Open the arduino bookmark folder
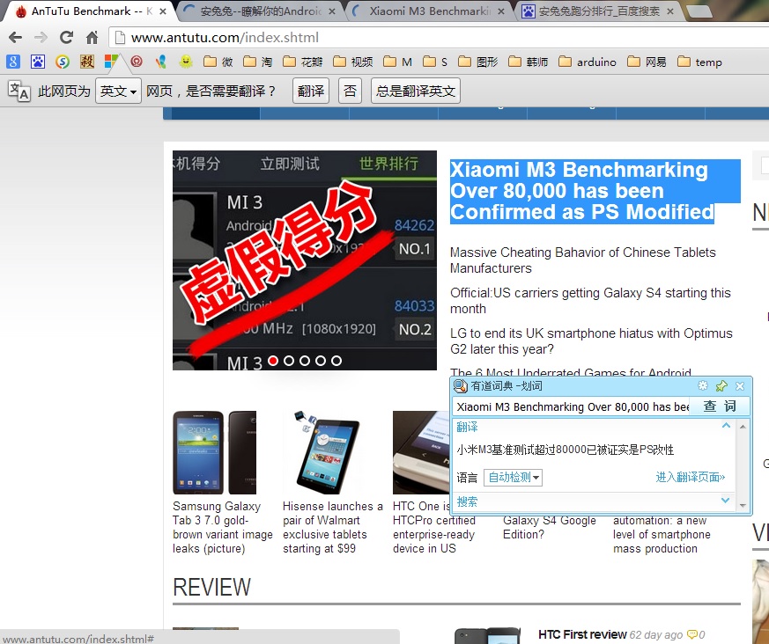769x644 pixels. tap(588, 62)
